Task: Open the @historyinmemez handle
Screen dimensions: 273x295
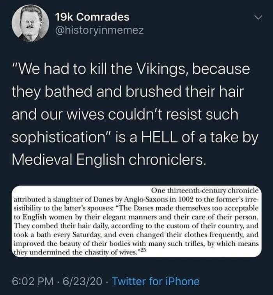Action: pos(99,30)
